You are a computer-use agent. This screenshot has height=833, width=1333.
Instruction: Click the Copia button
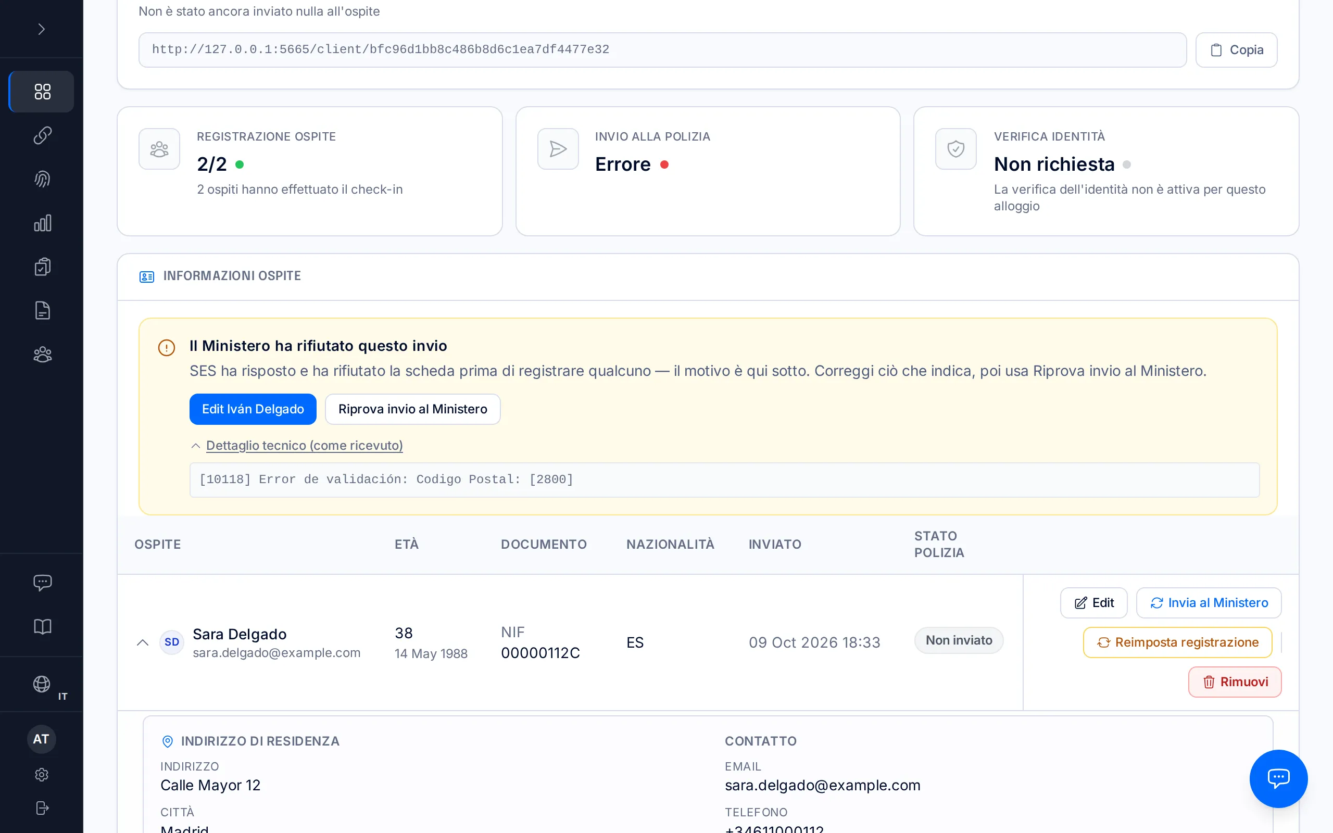click(x=1236, y=49)
